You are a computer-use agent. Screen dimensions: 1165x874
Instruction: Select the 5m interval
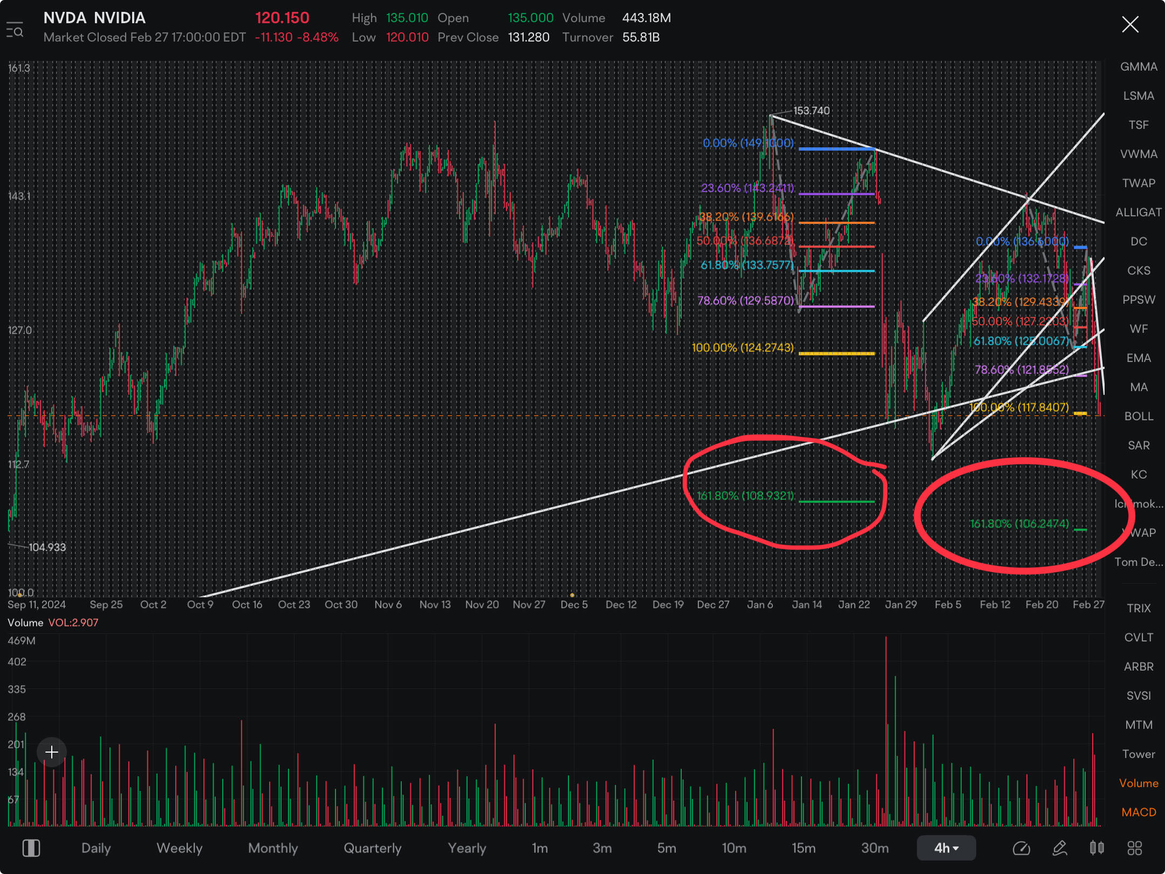pos(667,848)
